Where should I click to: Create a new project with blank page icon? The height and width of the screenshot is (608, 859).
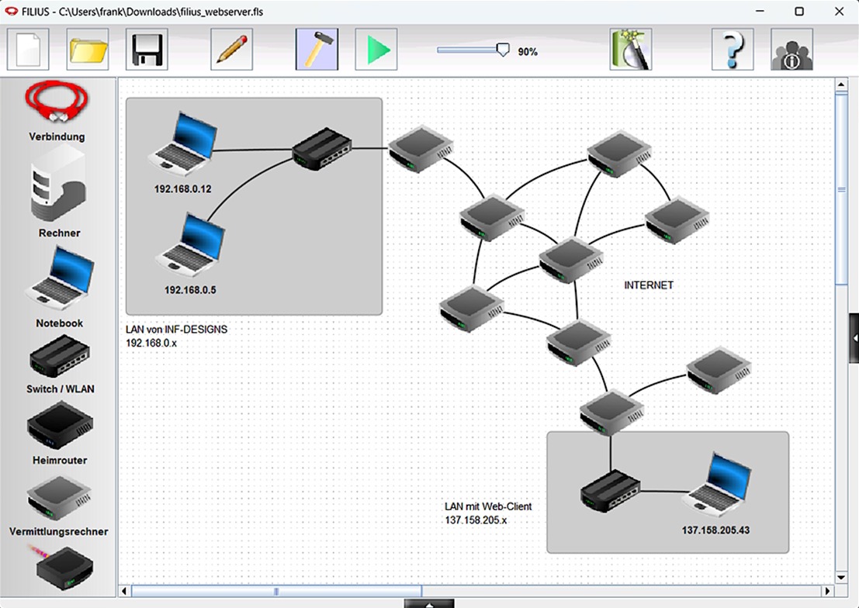pyautogui.click(x=28, y=50)
